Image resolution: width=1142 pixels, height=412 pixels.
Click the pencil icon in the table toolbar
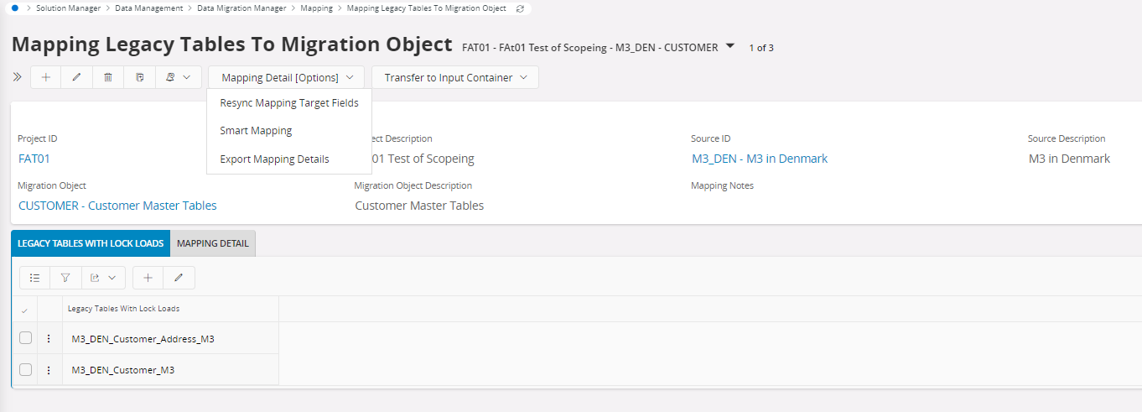pos(179,278)
